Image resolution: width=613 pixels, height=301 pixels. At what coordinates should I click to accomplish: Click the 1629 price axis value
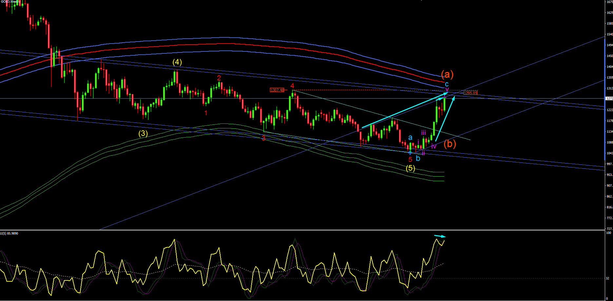(609, 13)
